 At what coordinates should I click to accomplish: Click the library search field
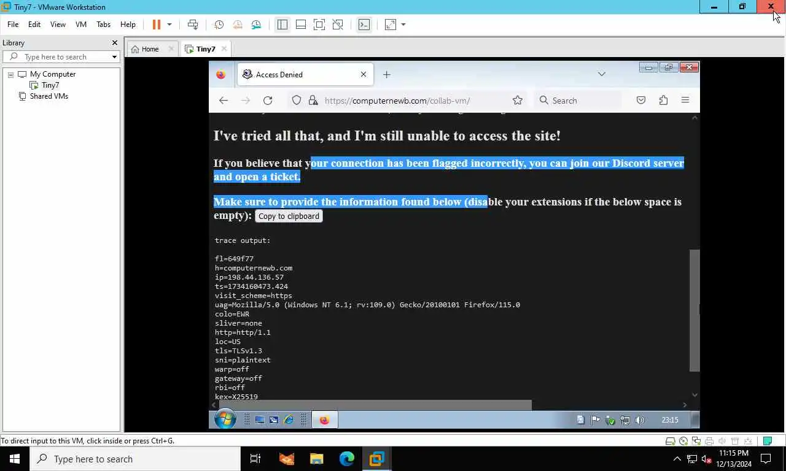tap(60, 57)
